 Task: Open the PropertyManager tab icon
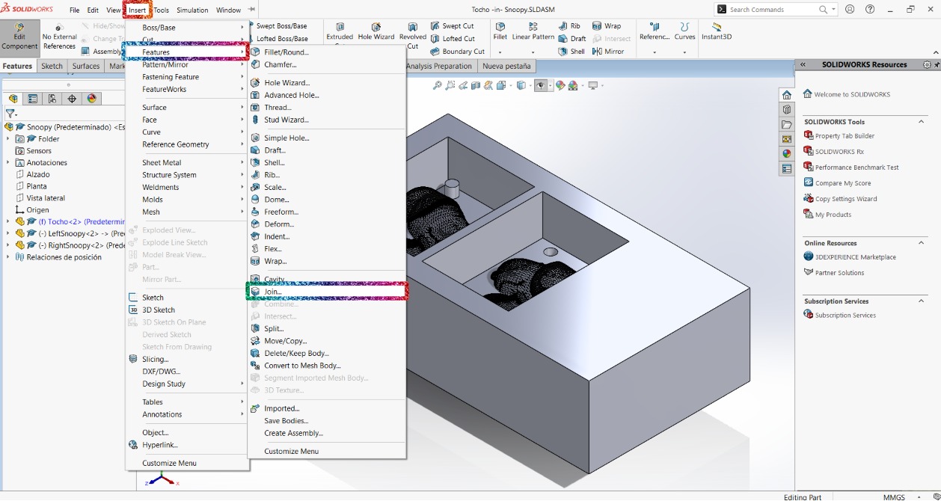coord(33,99)
